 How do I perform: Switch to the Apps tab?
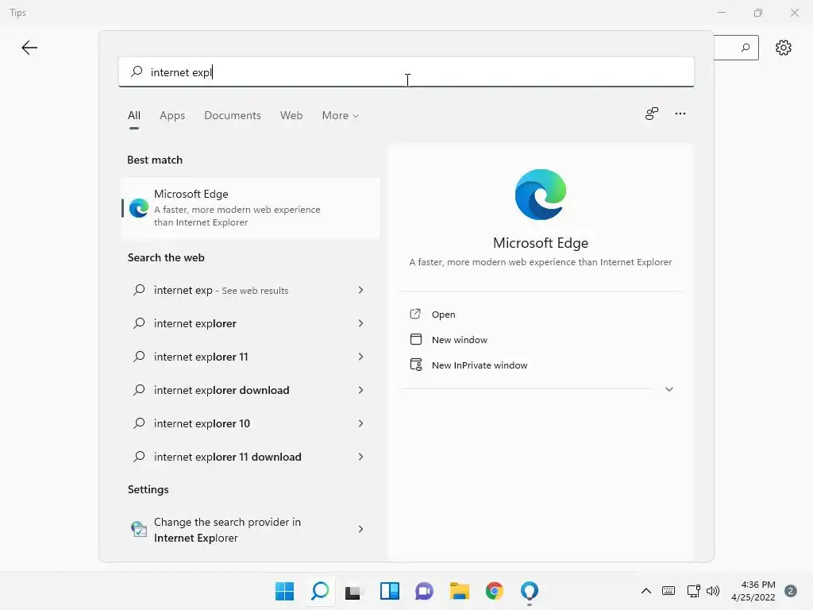(x=172, y=115)
